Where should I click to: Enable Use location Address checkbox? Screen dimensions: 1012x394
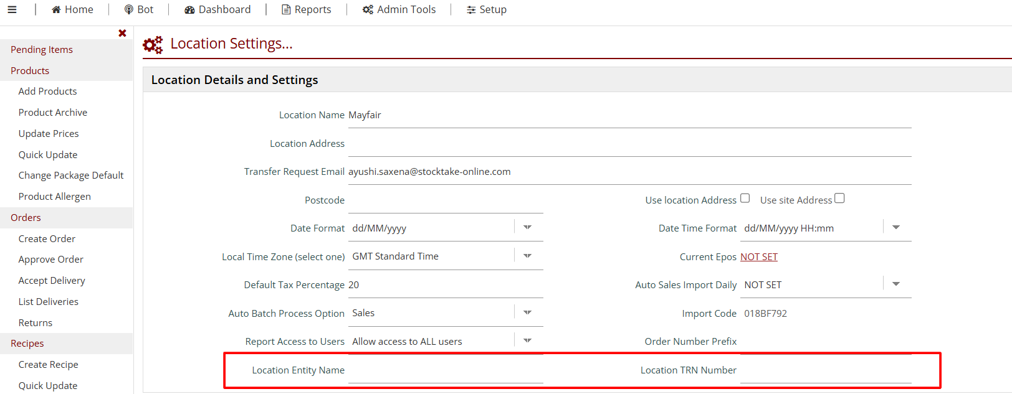pos(745,199)
